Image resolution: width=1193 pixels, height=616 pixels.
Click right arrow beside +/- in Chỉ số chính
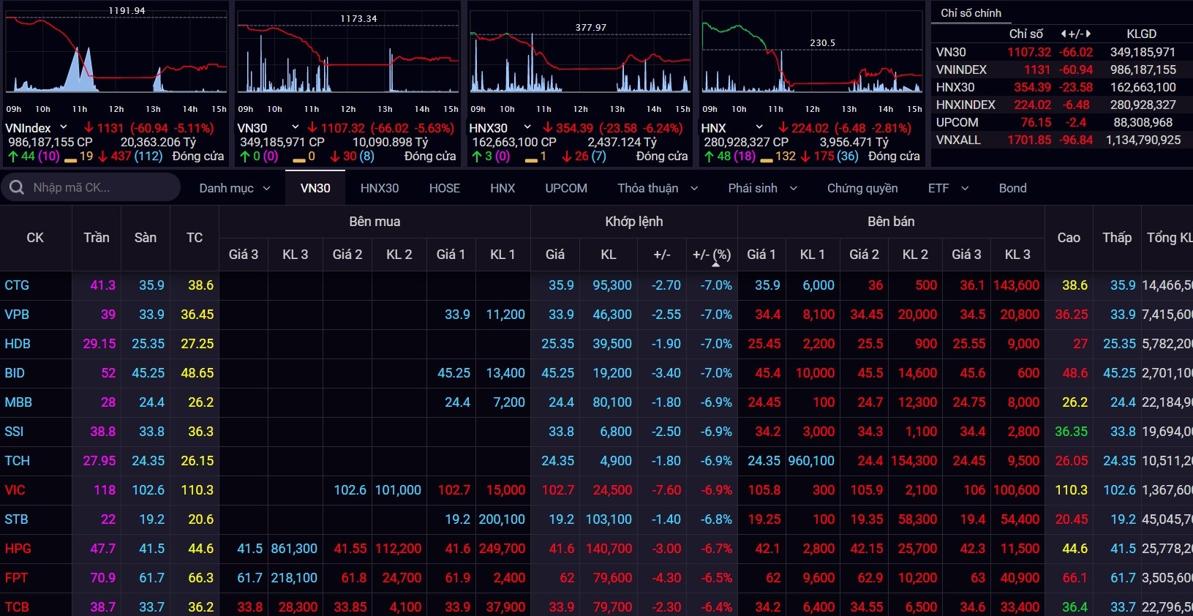point(1088,34)
